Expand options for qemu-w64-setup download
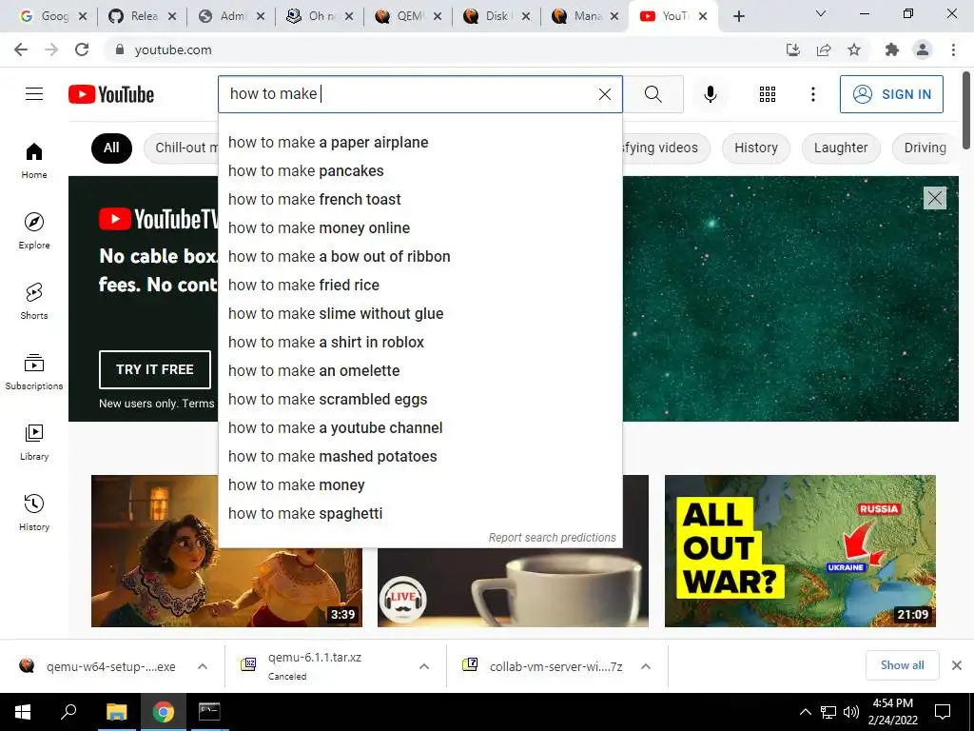 click(x=203, y=666)
